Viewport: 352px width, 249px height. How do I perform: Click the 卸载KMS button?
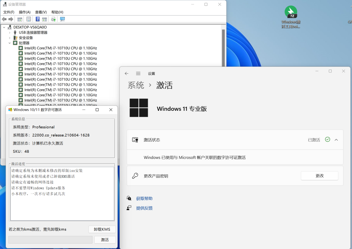[102, 229]
